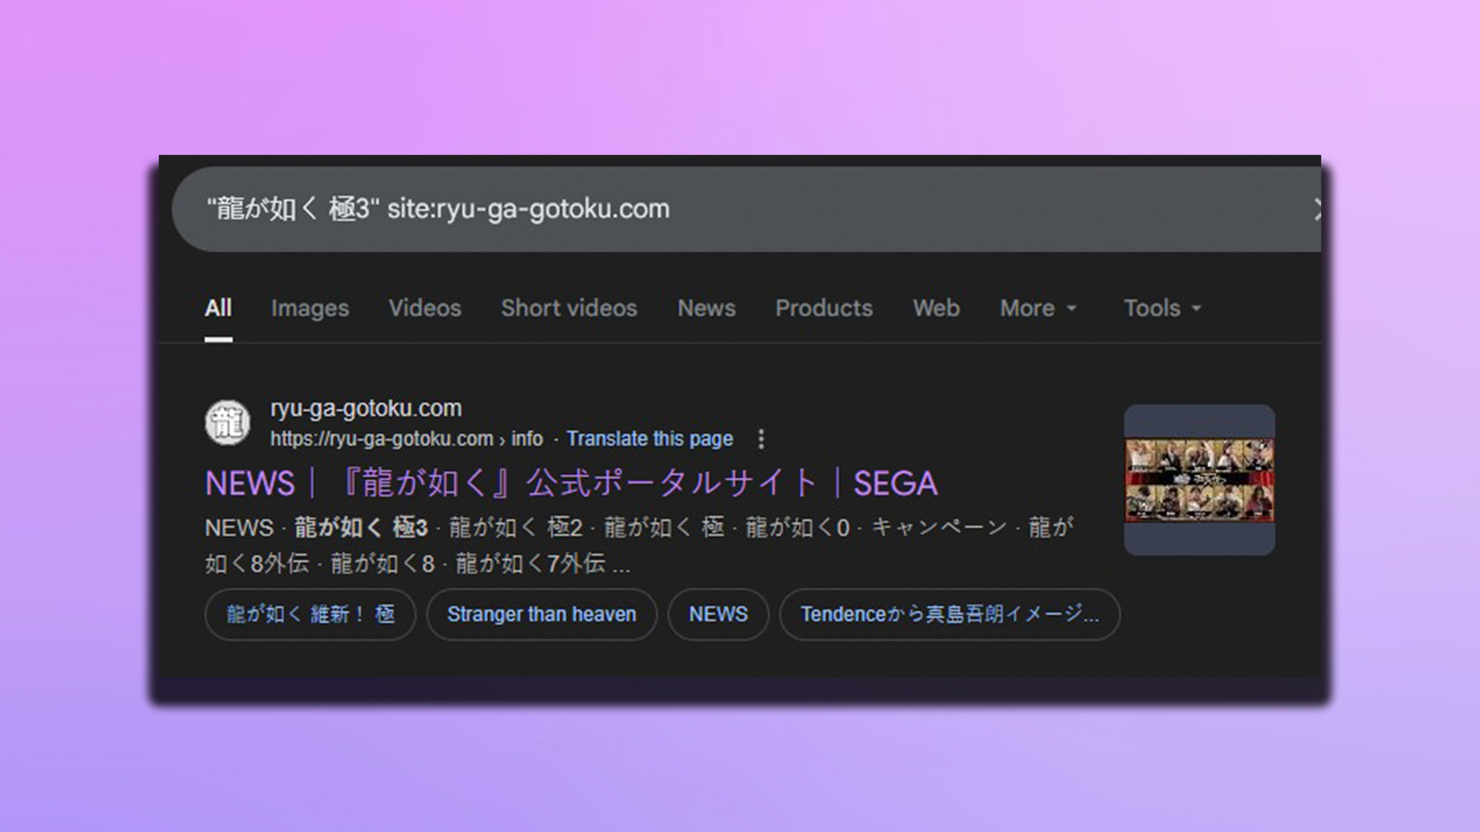Image resolution: width=1480 pixels, height=832 pixels.
Task: Expand the More dropdown menu
Action: tap(1038, 308)
